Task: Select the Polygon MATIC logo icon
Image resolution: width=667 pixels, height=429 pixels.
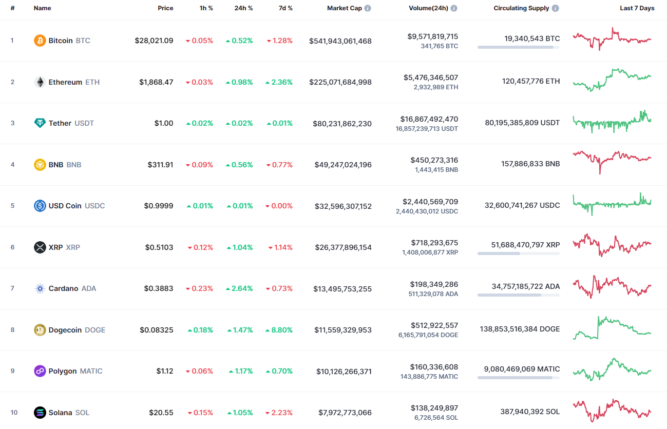Action: (x=40, y=371)
